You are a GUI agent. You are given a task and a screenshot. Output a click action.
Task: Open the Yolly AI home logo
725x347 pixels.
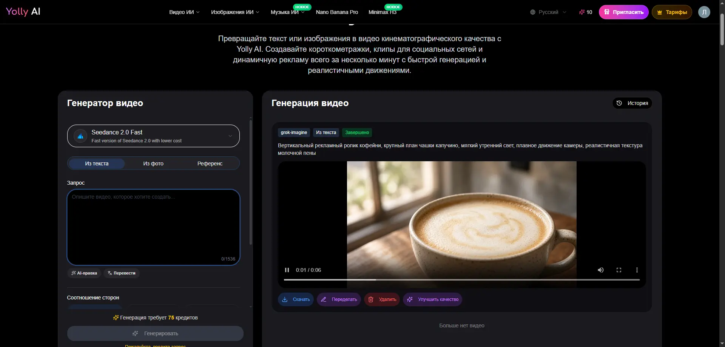23,12
